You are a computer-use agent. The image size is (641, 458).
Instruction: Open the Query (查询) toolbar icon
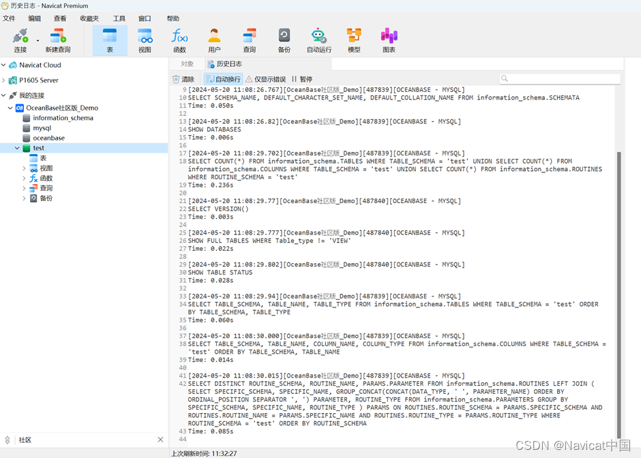coord(250,40)
